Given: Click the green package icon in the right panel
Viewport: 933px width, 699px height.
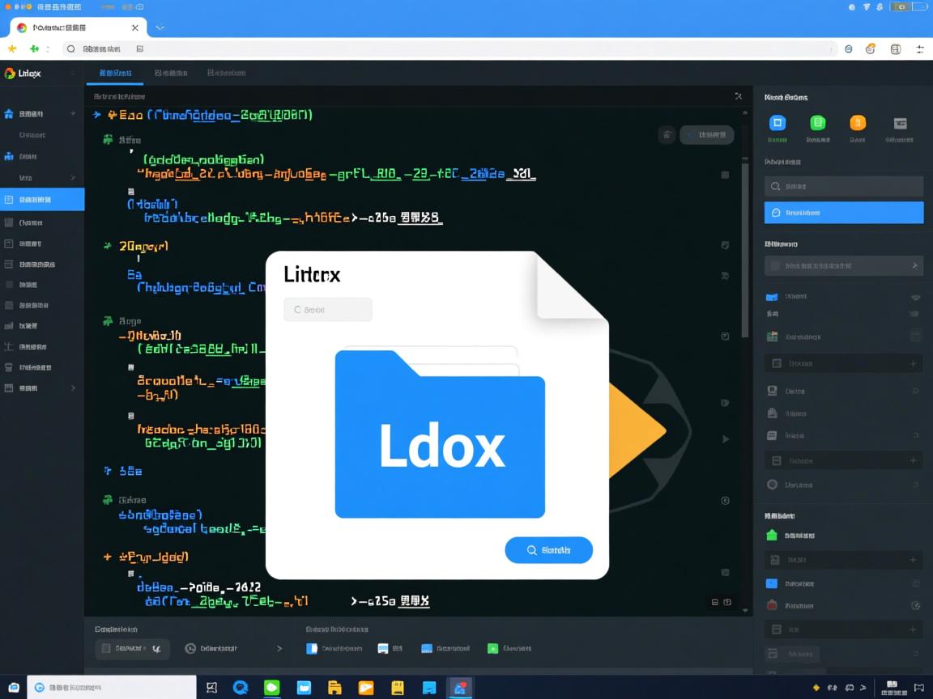Looking at the screenshot, I should [771, 535].
